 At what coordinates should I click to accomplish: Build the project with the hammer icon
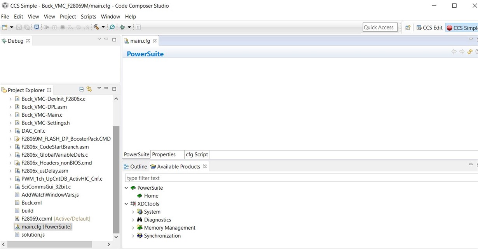pyautogui.click(x=96, y=27)
